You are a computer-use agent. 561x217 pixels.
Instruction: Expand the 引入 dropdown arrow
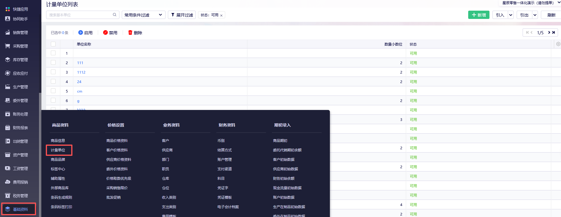point(511,15)
